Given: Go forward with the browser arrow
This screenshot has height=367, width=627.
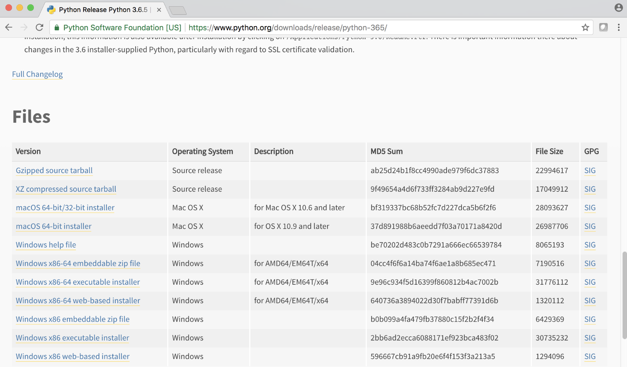Looking at the screenshot, I should click(24, 27).
